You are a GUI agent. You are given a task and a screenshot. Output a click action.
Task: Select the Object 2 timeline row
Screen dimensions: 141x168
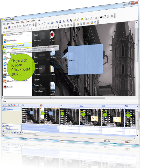pyautogui.click(x=12, y=128)
